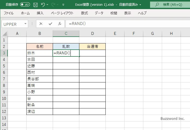Click the formula bar resize dots handle
Screen dimensions: 190x130
(x=32, y=24)
